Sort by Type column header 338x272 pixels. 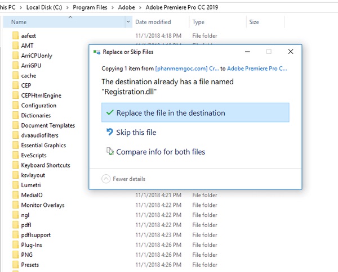[x=198, y=22]
